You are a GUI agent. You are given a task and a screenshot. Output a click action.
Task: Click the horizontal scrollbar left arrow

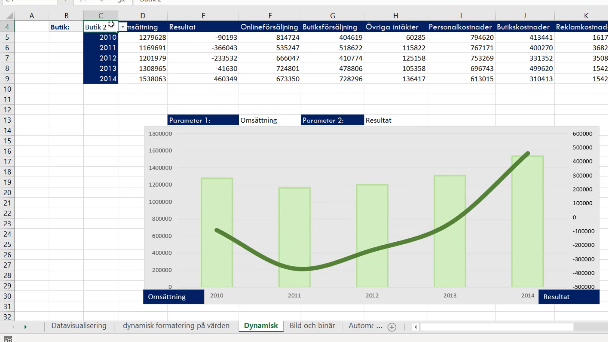[415, 327]
